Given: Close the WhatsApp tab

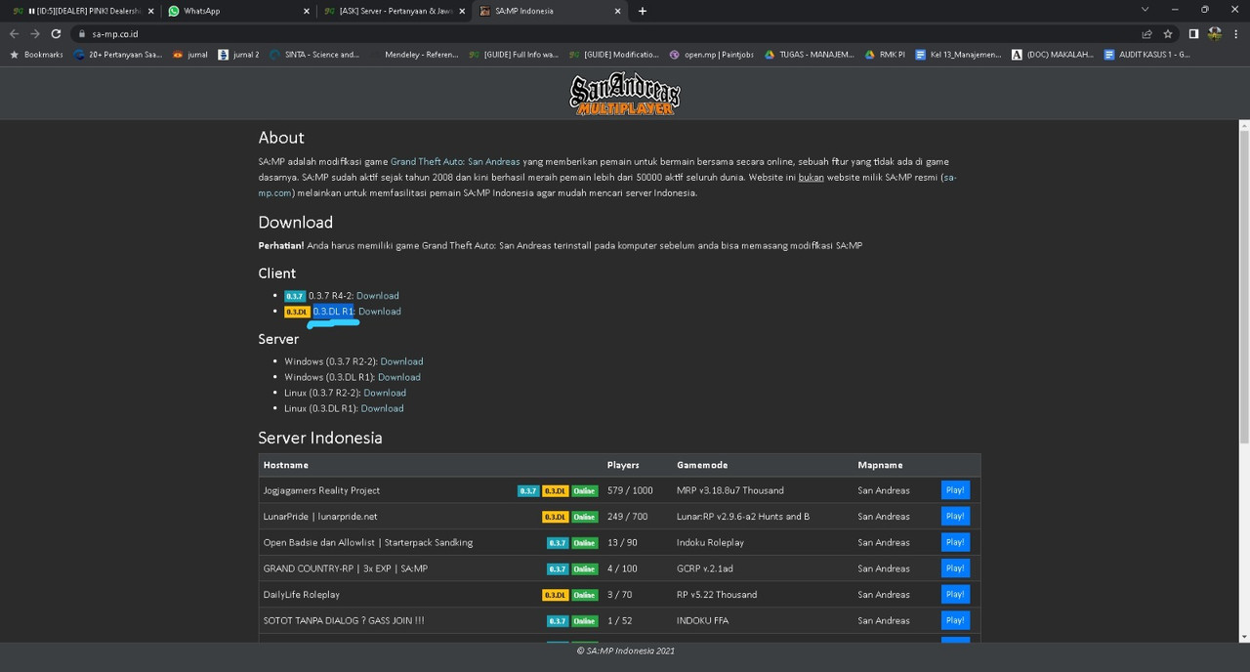Looking at the screenshot, I should pyautogui.click(x=306, y=11).
